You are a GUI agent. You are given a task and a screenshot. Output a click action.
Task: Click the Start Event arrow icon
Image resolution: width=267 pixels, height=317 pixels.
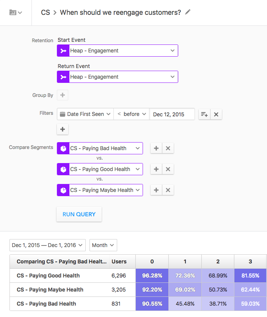[63, 51]
